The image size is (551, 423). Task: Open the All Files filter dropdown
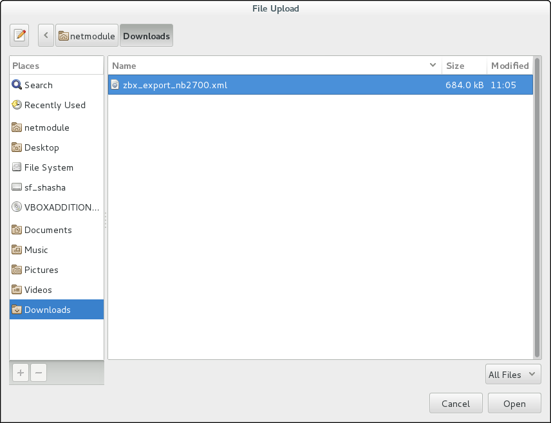click(513, 375)
